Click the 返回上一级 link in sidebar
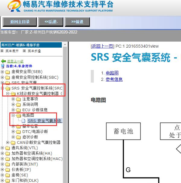181x183 pixels. point(15,61)
